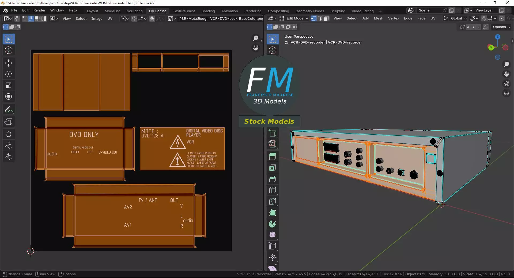Select the Poly Build tool
Screen dimensions: 514x278
273,213
